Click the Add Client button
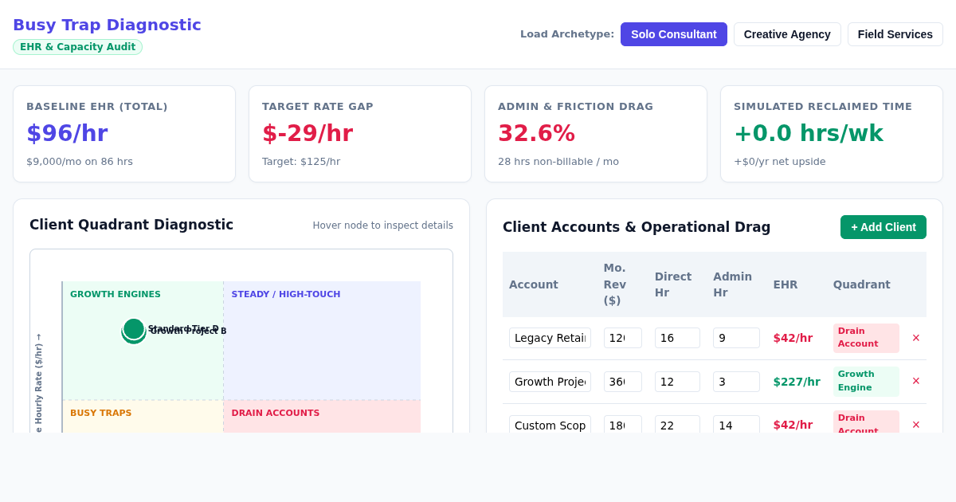The image size is (956, 502). (884, 227)
